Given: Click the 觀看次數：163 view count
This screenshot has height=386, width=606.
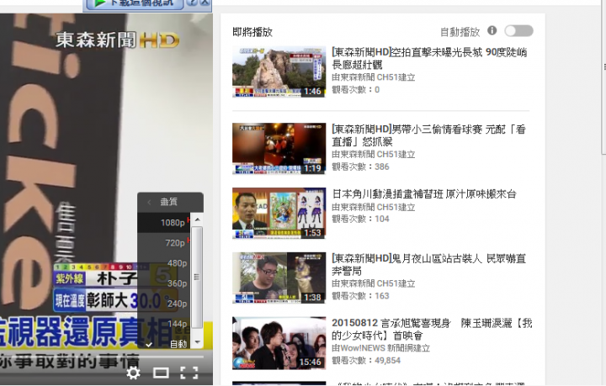Looking at the screenshot, I should coord(360,296).
